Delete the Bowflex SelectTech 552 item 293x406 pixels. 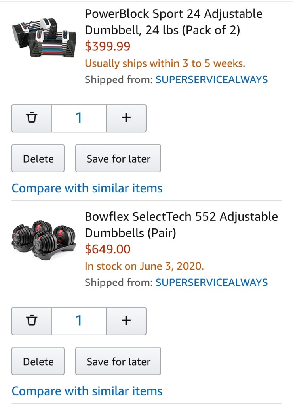click(x=38, y=362)
